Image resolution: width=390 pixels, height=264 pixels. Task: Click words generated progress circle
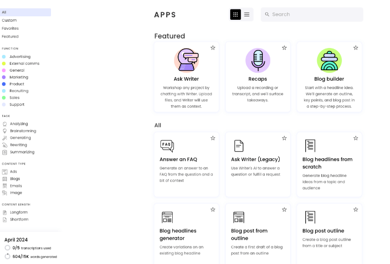pyautogui.click(x=7, y=256)
